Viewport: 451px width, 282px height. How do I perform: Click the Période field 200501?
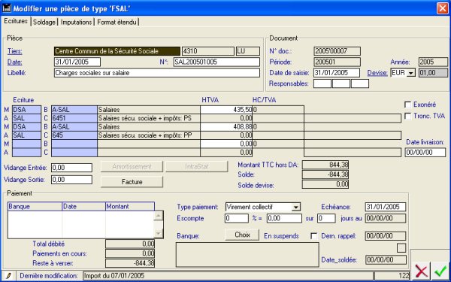tap(337, 62)
